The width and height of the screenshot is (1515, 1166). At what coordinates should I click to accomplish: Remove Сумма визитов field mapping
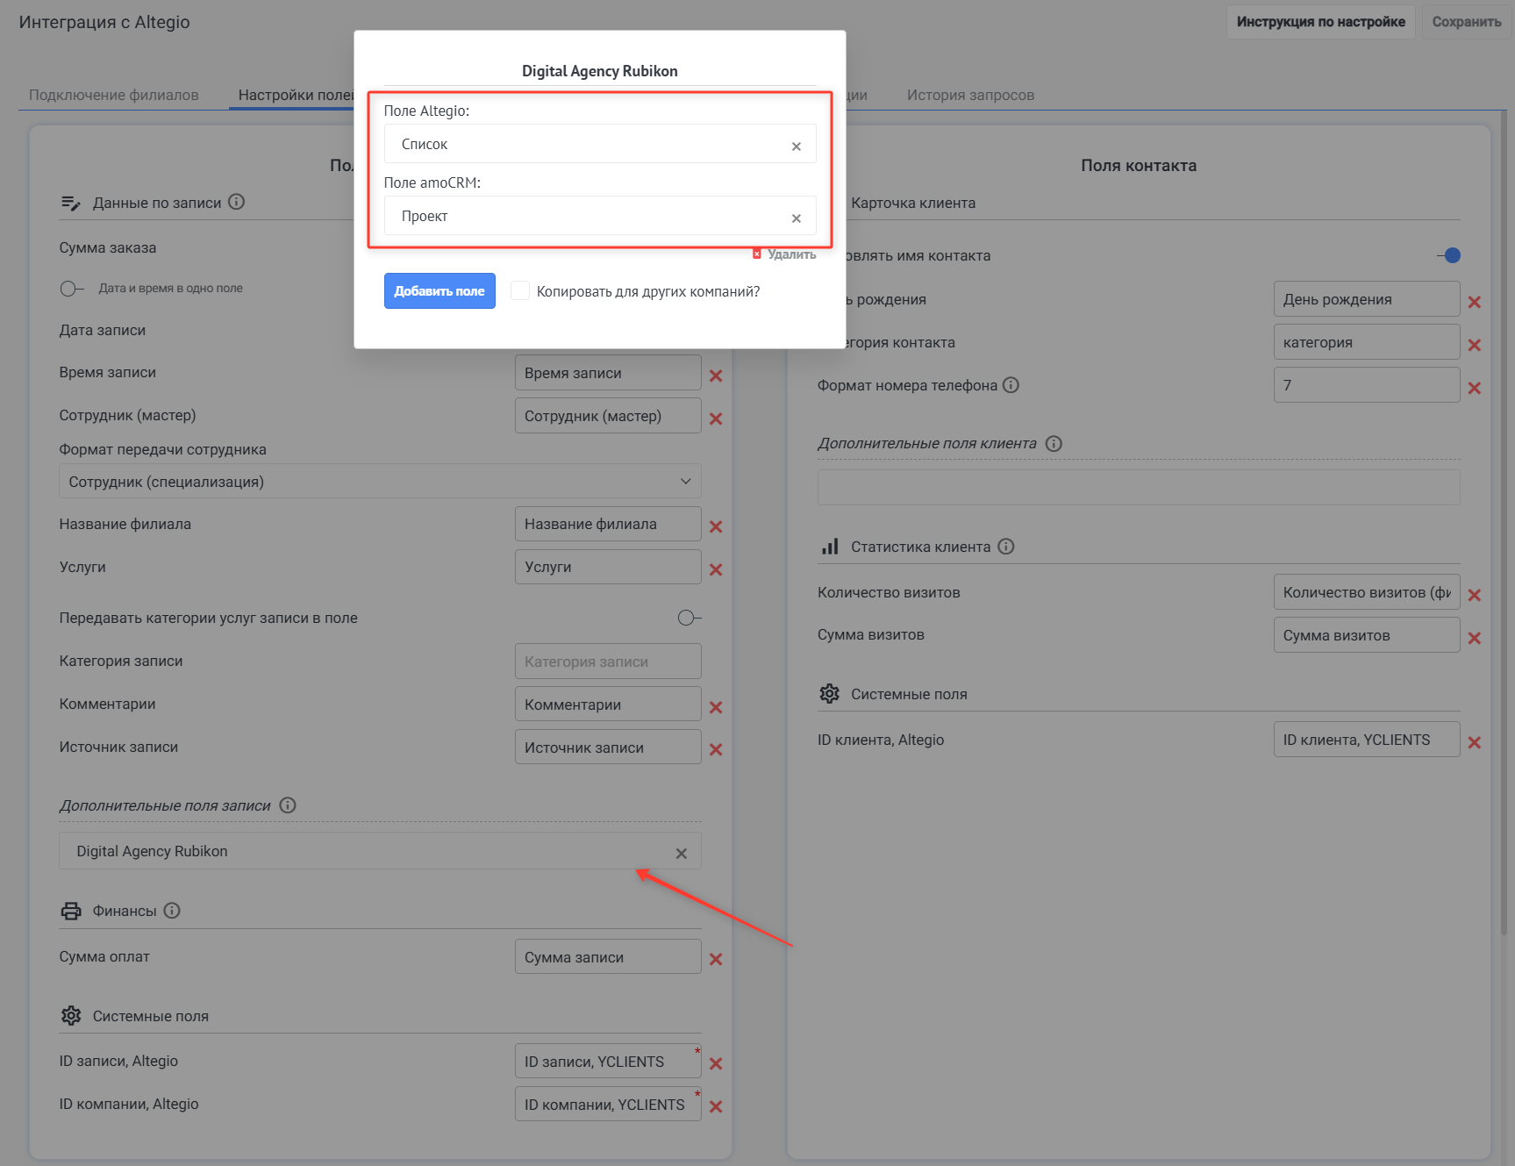pyautogui.click(x=1475, y=638)
